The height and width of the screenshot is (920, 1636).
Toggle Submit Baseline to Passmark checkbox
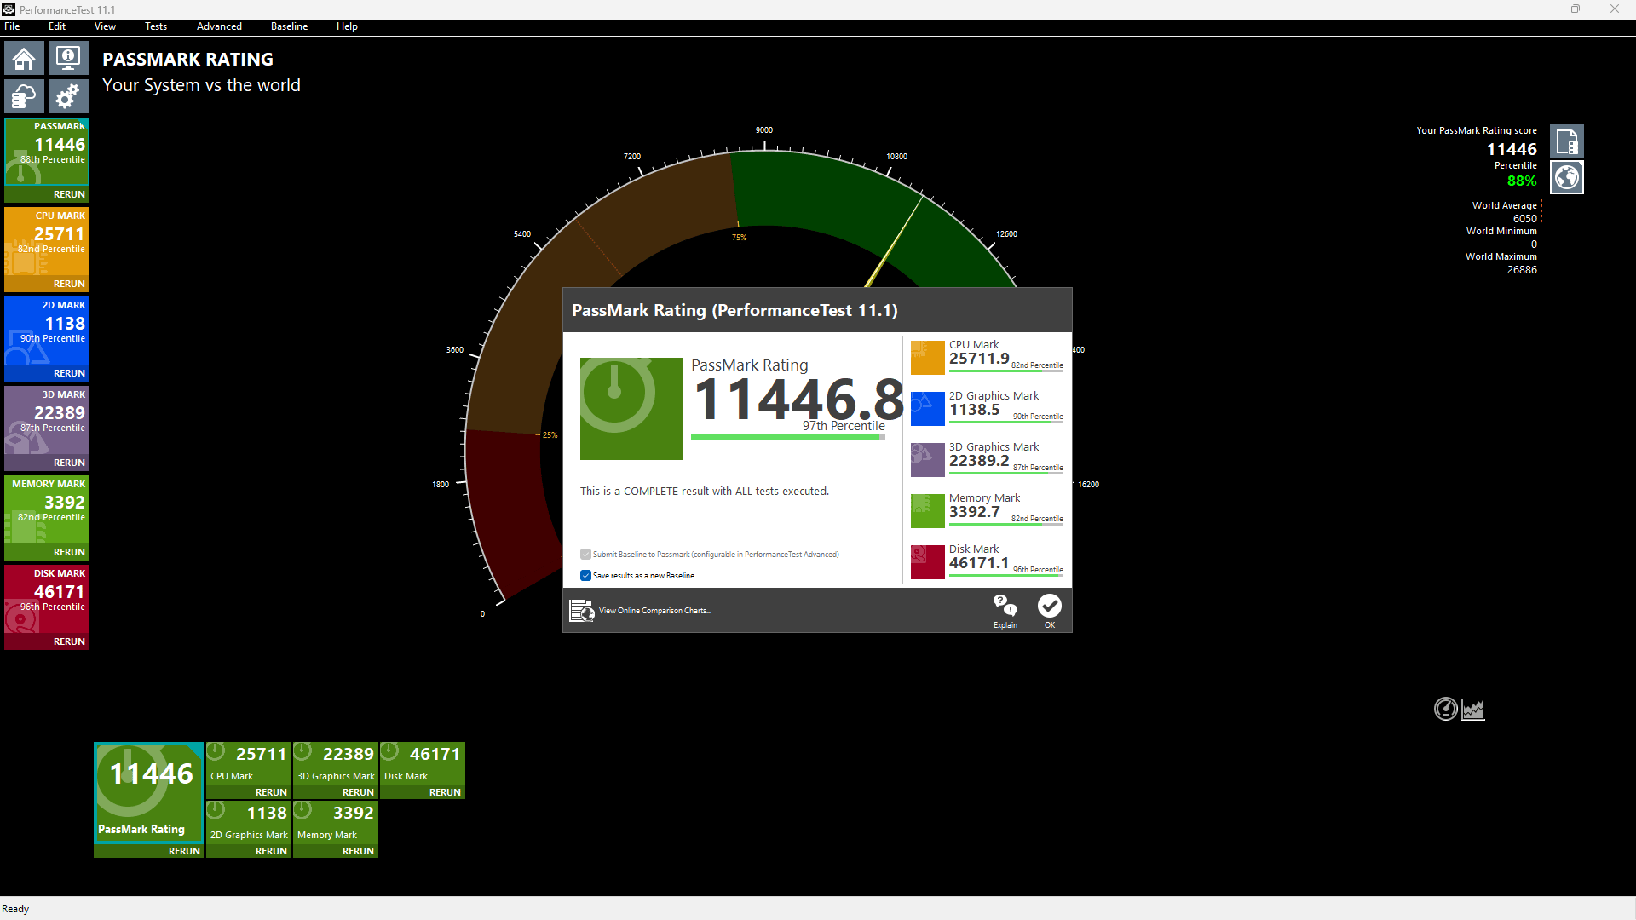tap(585, 555)
